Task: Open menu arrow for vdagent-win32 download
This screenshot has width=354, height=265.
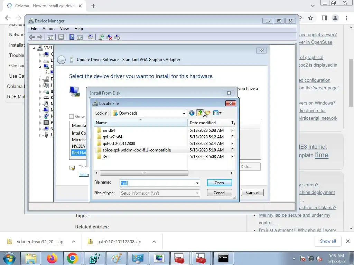Action: point(74,242)
